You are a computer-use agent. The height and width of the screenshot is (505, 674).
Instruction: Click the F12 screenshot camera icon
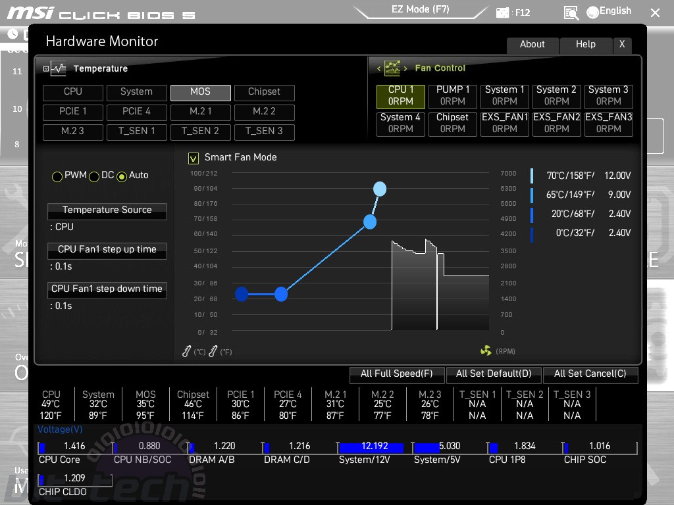pyautogui.click(x=502, y=13)
